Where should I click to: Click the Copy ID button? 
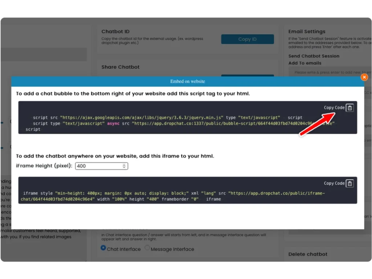click(x=247, y=39)
